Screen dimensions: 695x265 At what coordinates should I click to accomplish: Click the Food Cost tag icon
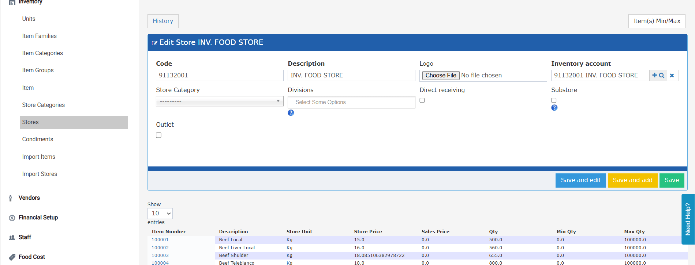coord(12,257)
